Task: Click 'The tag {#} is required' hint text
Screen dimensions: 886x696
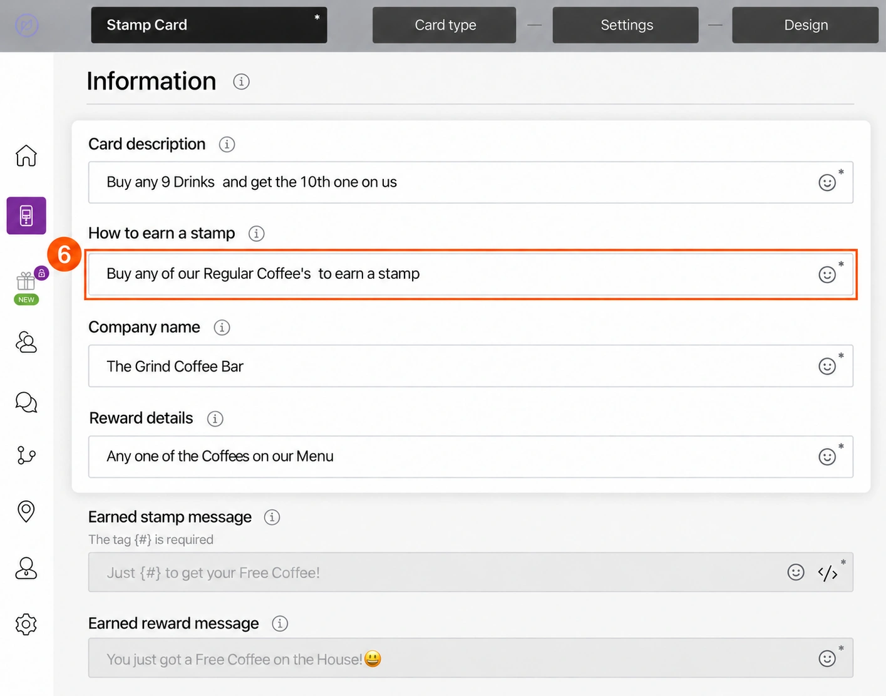Action: click(151, 539)
